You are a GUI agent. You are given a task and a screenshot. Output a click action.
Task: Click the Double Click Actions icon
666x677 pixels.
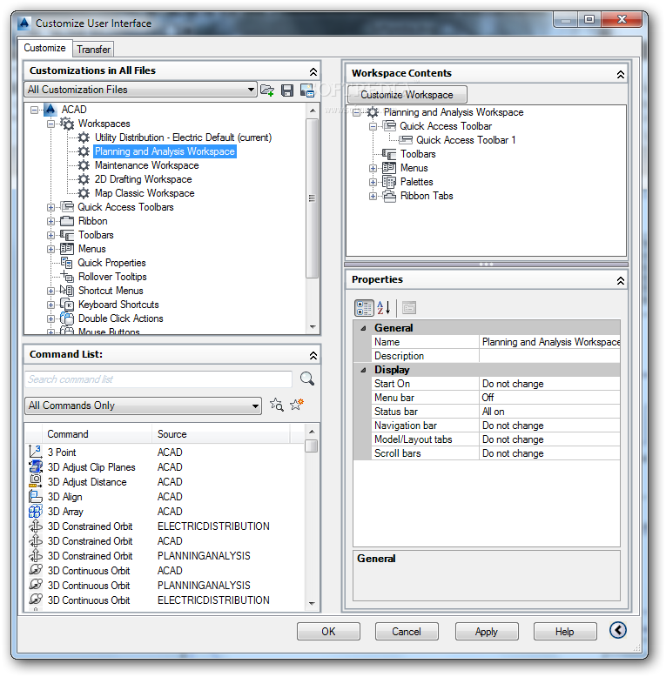click(67, 318)
